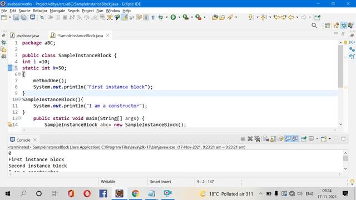Click the New wizard toolbar icon

(4, 17)
